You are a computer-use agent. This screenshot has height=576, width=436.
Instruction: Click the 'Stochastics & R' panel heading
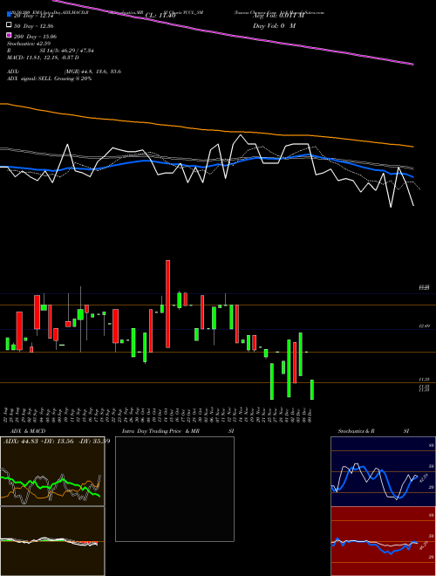point(356,431)
